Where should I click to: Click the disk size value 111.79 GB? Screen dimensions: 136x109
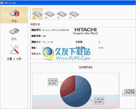pyautogui.click(x=48, y=42)
